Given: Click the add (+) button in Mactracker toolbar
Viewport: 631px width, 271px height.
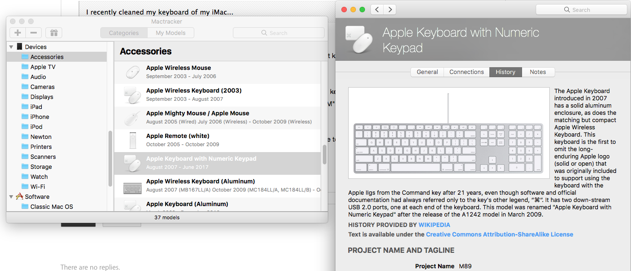Looking at the screenshot, I should 18,33.
